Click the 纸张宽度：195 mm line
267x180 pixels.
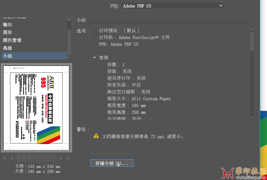(x=126, y=106)
